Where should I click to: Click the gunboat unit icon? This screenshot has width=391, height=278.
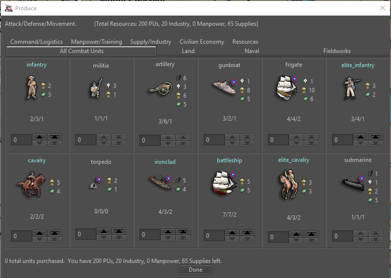pos(224,87)
